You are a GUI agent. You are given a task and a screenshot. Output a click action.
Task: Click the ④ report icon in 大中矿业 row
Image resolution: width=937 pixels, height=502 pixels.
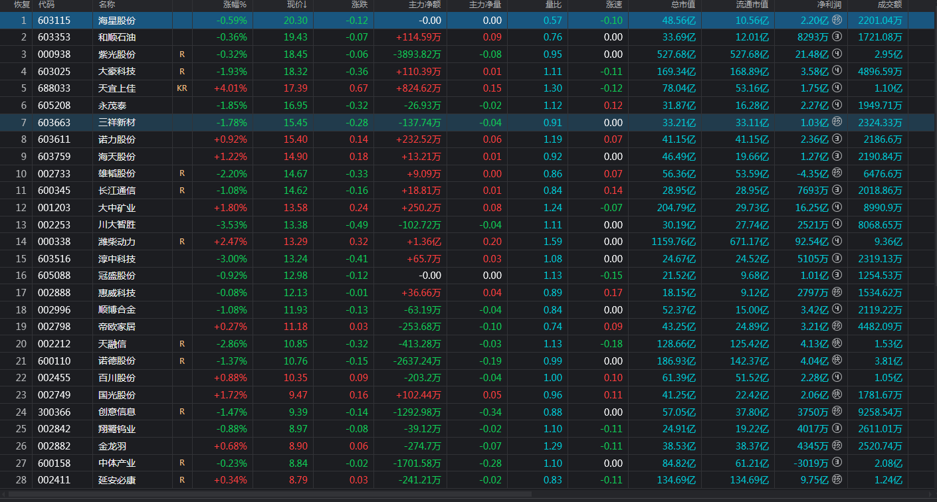coord(837,207)
